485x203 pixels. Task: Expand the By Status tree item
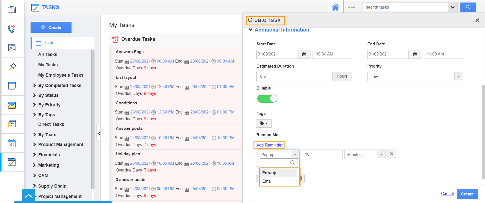pyautogui.click(x=34, y=95)
